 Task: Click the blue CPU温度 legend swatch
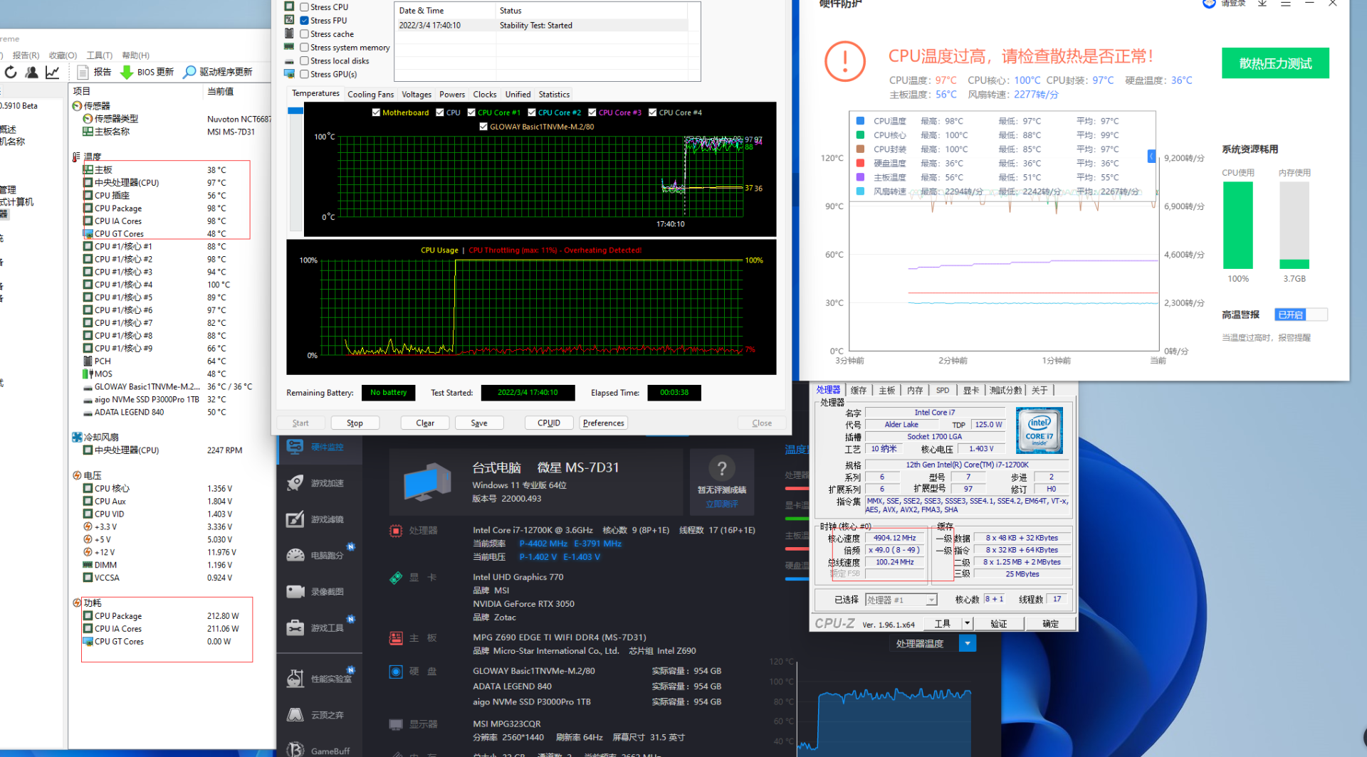(860, 121)
